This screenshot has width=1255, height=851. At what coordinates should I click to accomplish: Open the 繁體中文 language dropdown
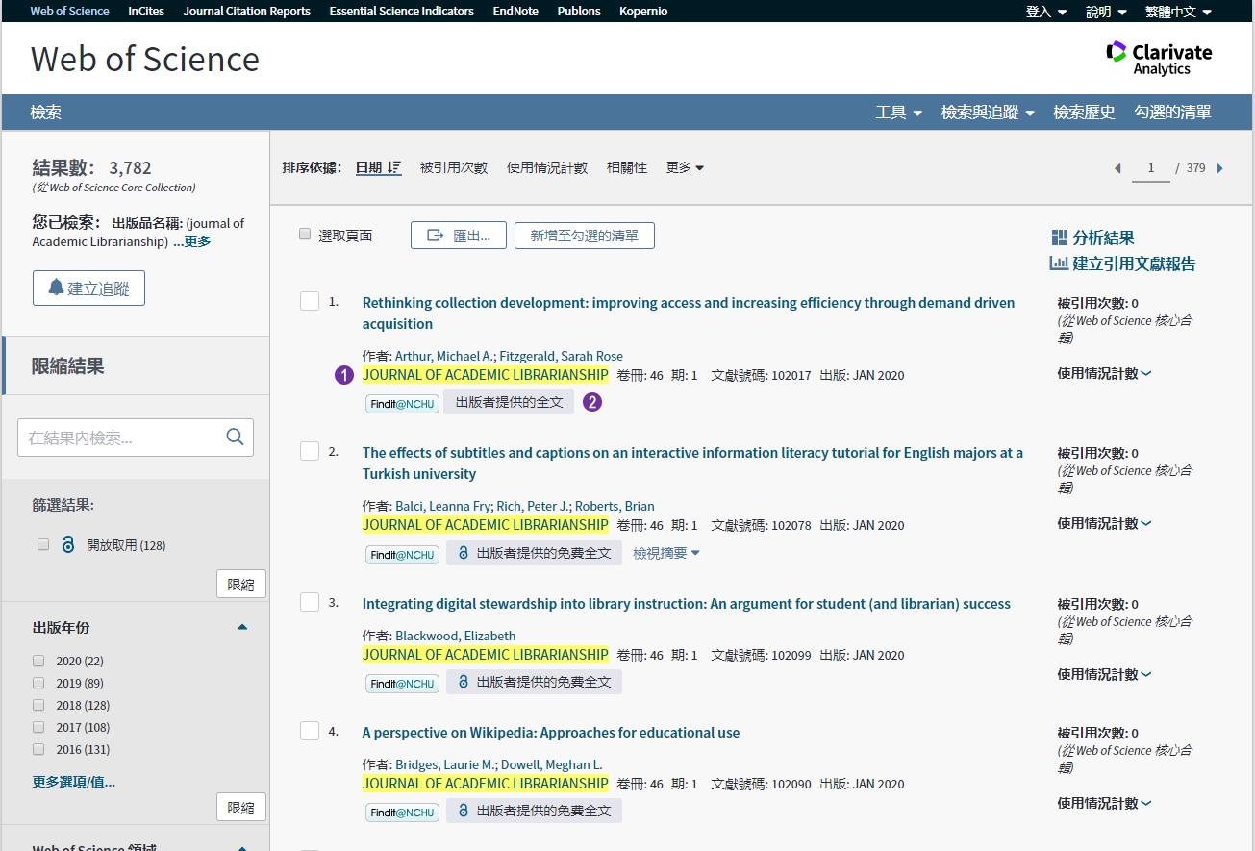pyautogui.click(x=1178, y=12)
